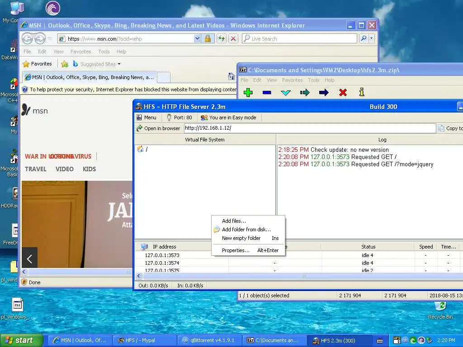Open the IE File menu
Image resolution: width=463 pixels, height=347 pixels.
coord(27,52)
